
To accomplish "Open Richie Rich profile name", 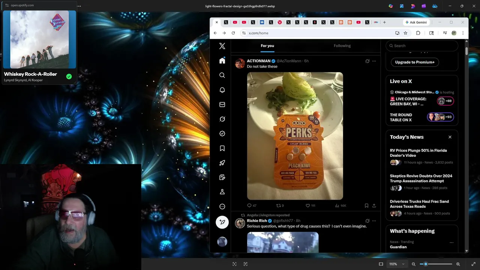I will [257, 221].
